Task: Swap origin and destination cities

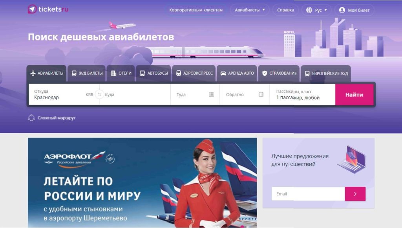Action: click(x=99, y=94)
